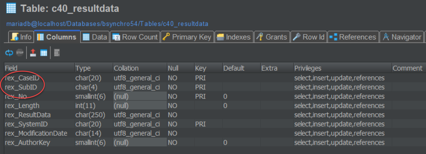Sort by the Default column header
Viewport: 426px width, 154px height.
point(241,68)
